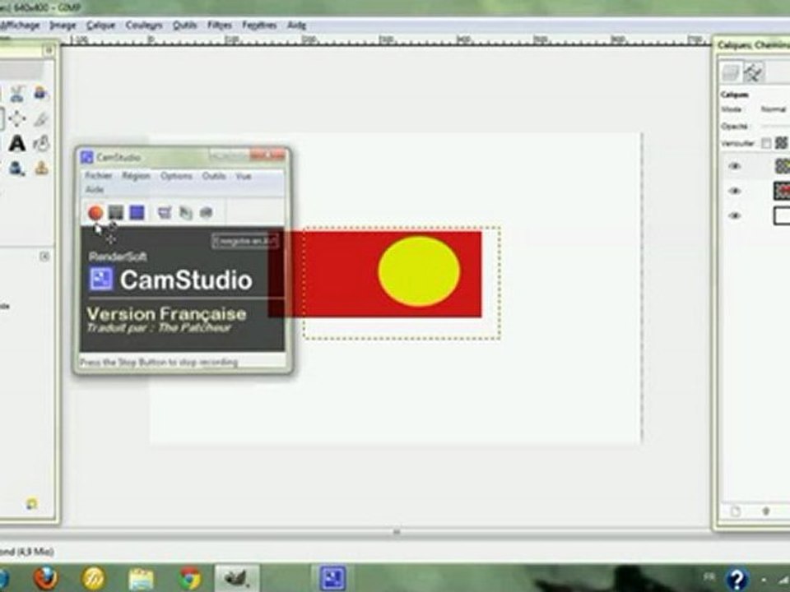Image resolution: width=790 pixels, height=592 pixels.
Task: Open the file explorer folder from the taskbar
Action: [141, 579]
